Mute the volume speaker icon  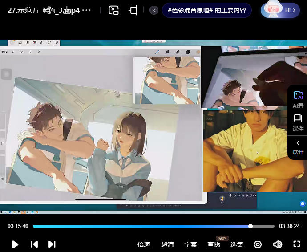(x=278, y=244)
